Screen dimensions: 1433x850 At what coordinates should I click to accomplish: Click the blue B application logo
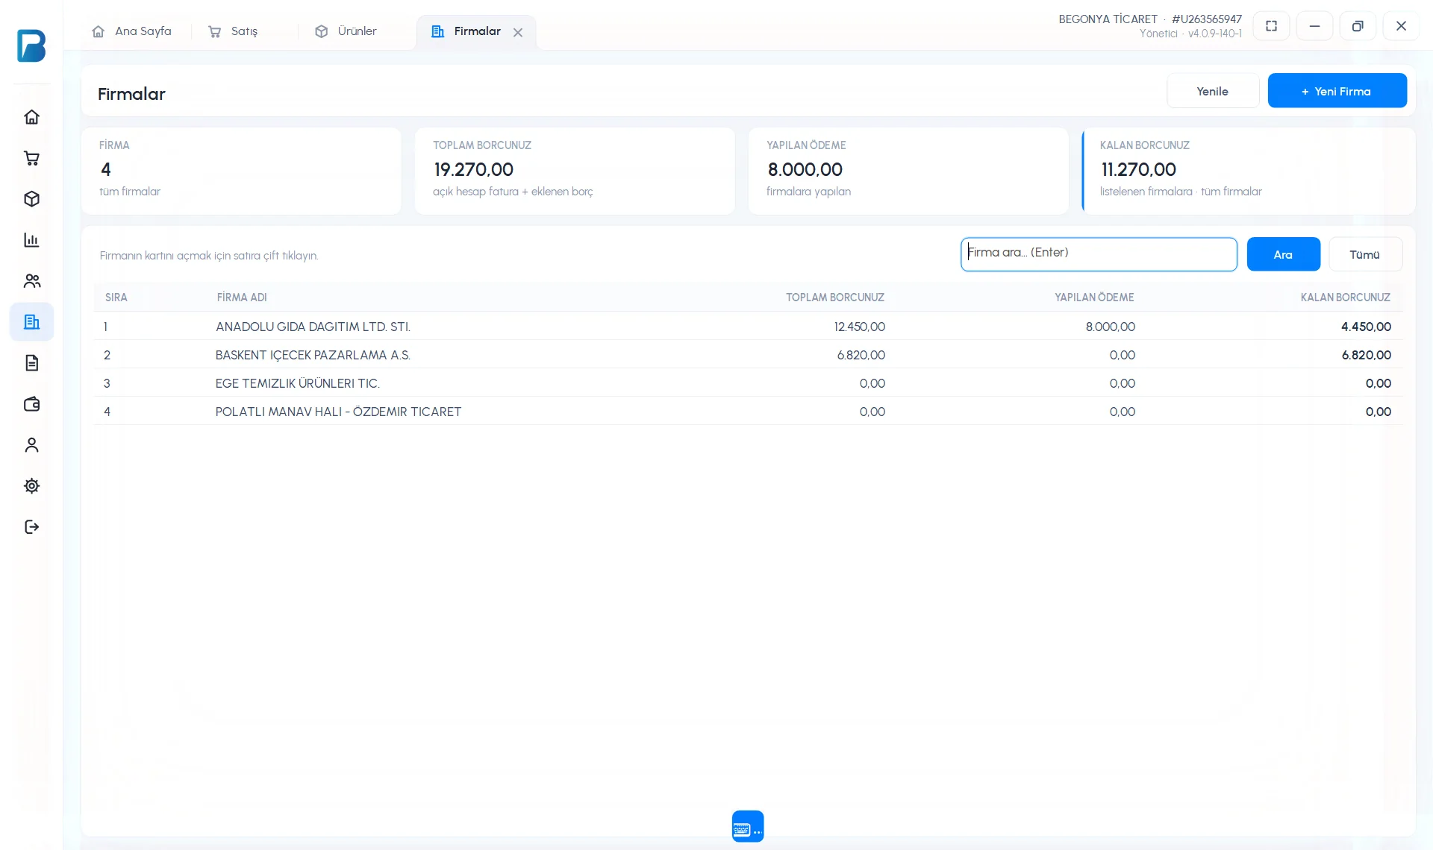pyautogui.click(x=31, y=45)
